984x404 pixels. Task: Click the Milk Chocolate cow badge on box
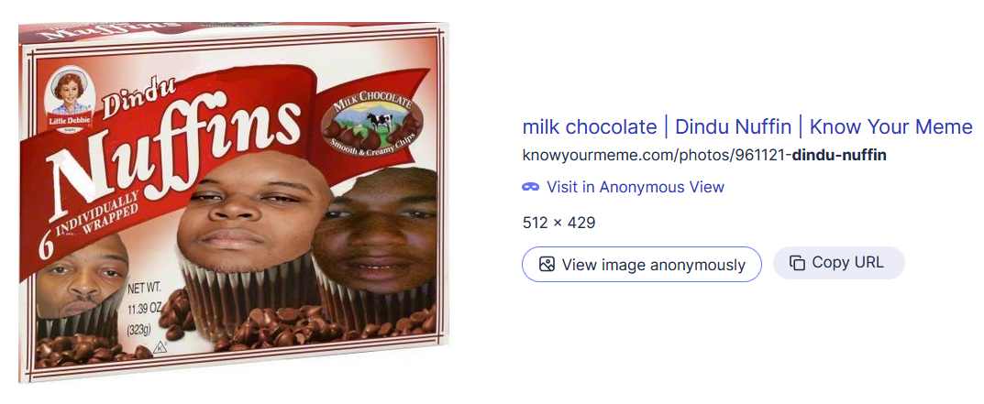click(371, 125)
